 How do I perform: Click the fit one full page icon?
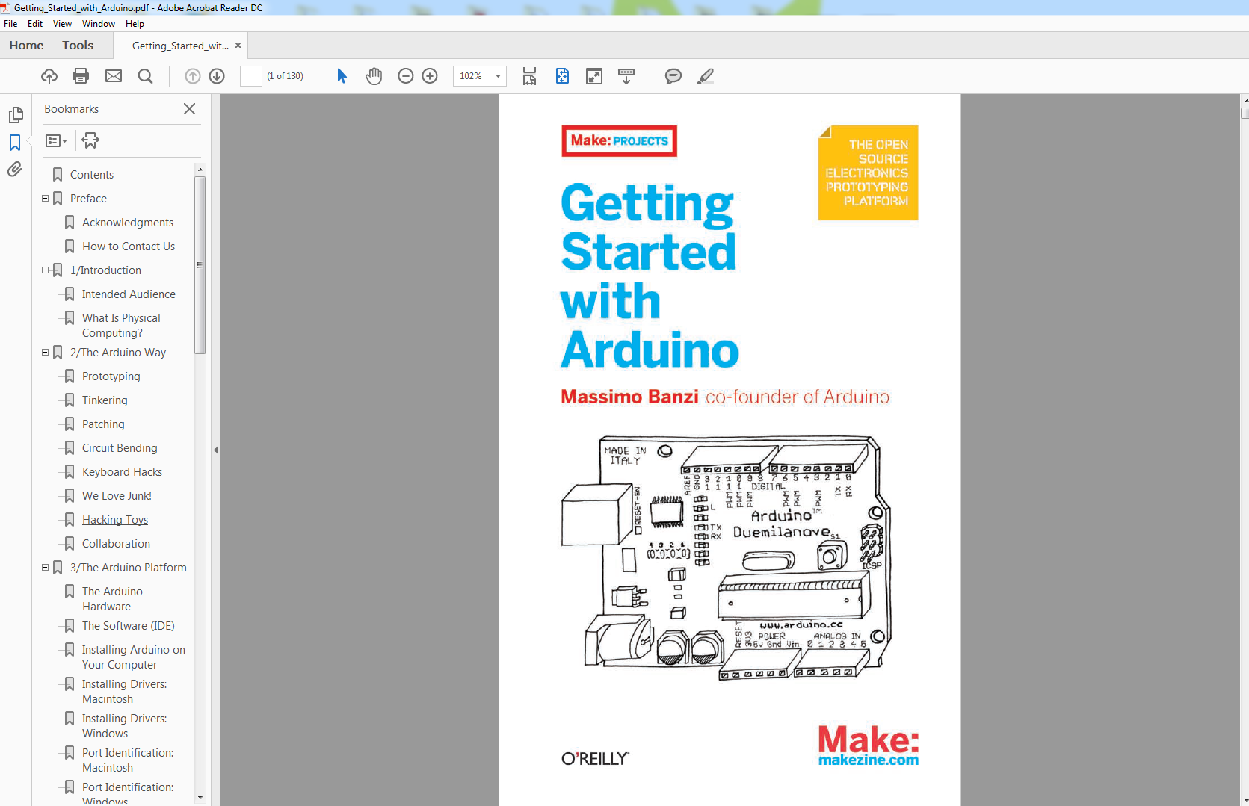(x=562, y=76)
